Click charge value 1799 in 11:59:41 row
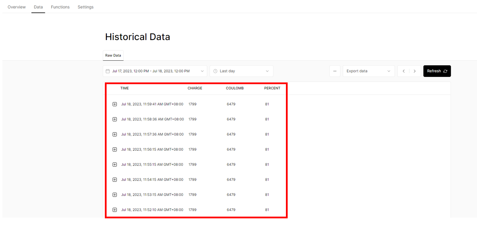 [192, 104]
